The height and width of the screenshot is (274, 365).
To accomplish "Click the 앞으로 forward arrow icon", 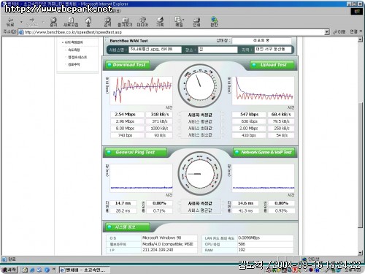I will pyautogui.click(x=32, y=22).
